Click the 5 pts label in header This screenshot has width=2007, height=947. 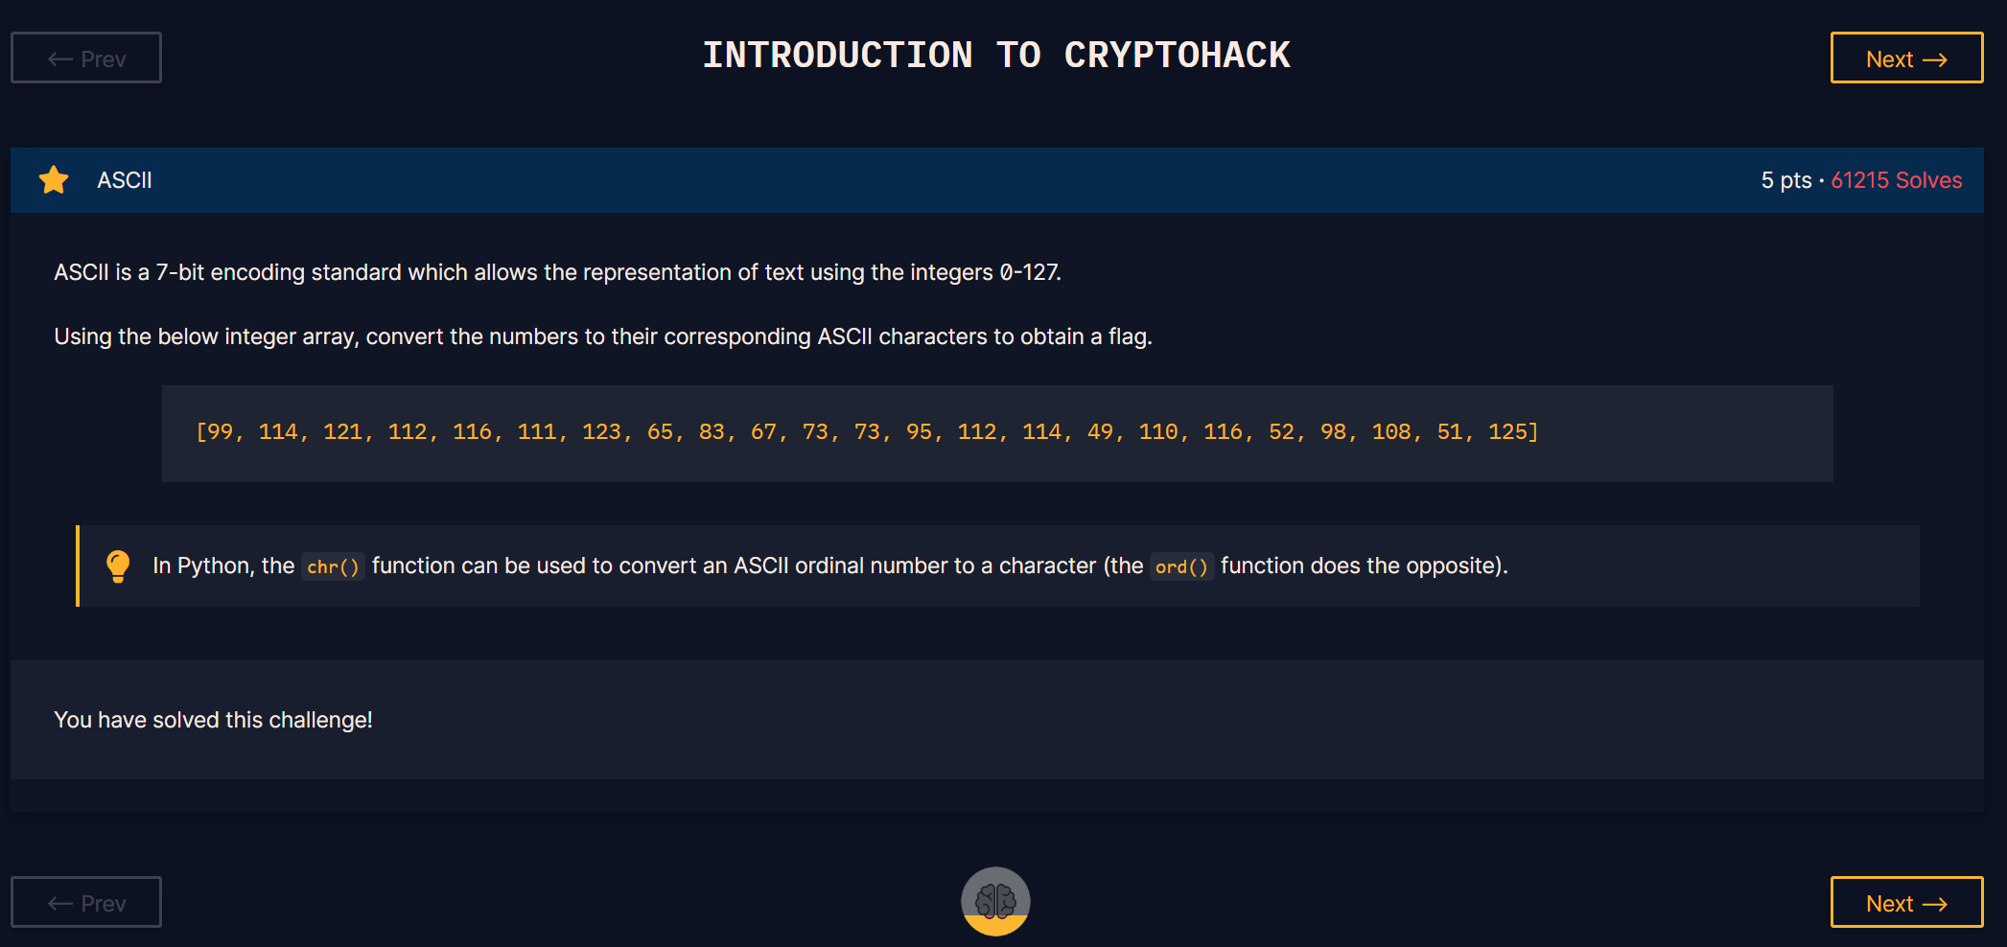pyautogui.click(x=1785, y=180)
